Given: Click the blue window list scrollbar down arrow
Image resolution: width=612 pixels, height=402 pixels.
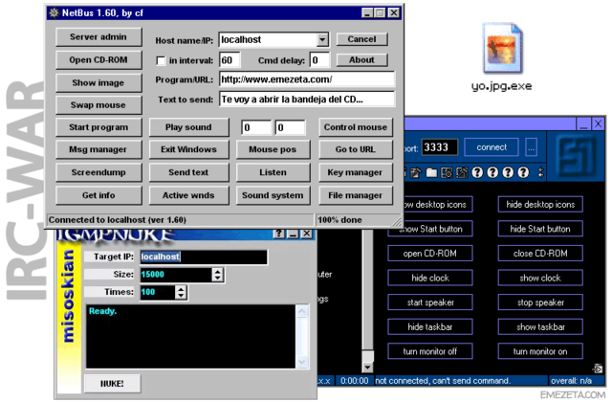Looking at the screenshot, I should pos(367,368).
